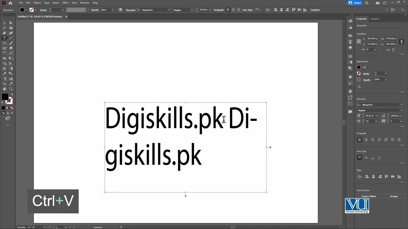Open font size dropdown in Properties panel
This screenshot has width=408, height=229.
pos(376,116)
